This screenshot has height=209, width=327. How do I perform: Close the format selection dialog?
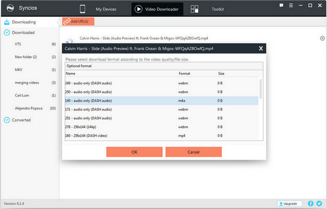tap(261, 49)
